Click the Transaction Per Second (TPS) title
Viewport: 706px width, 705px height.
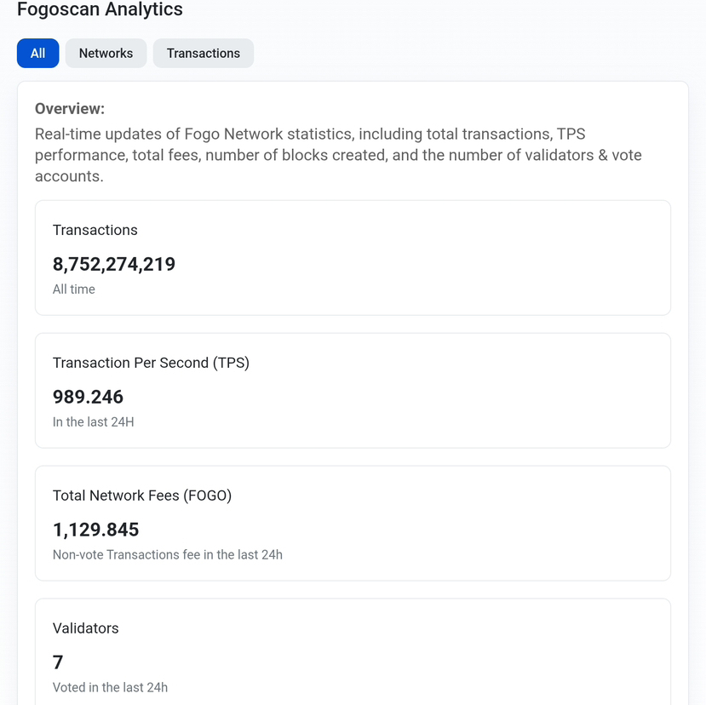151,363
